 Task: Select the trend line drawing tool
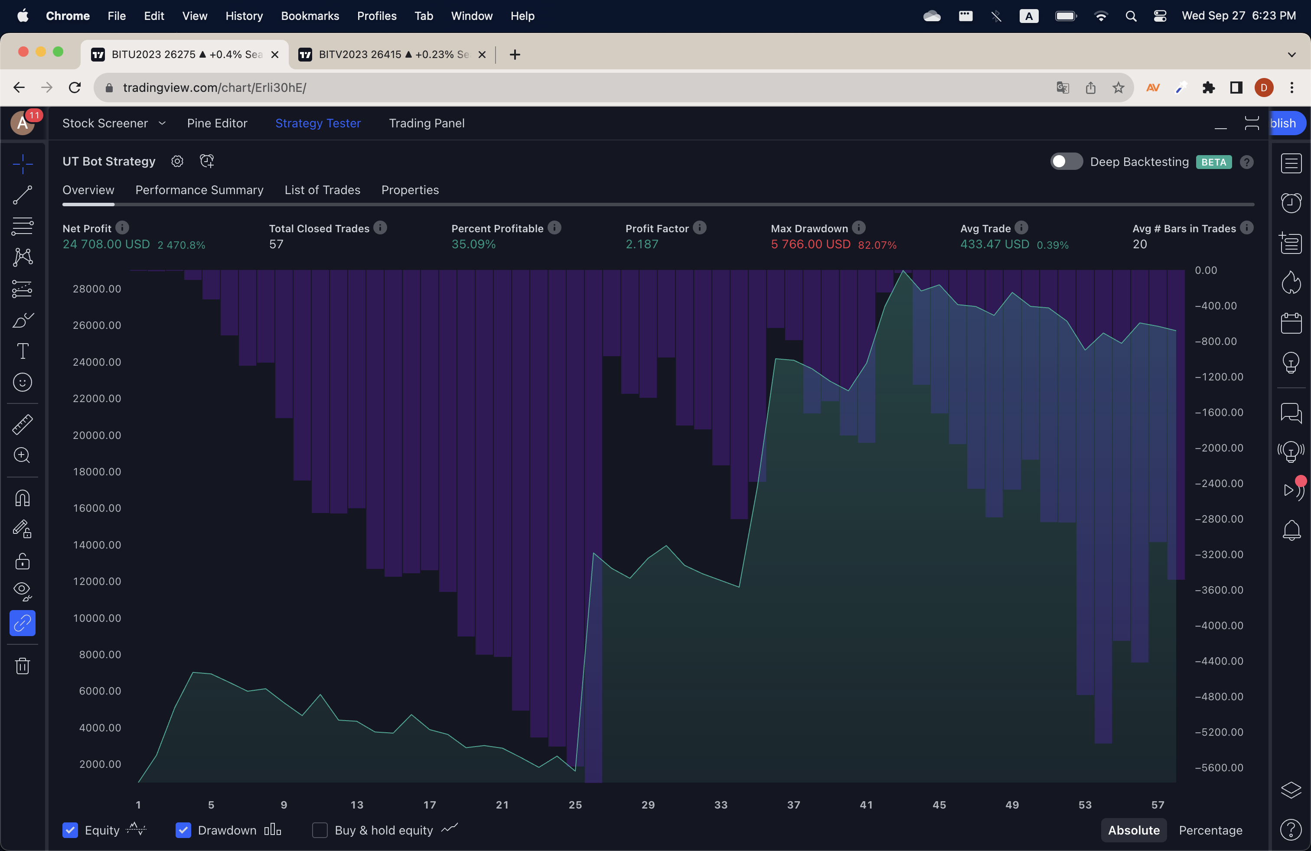tap(23, 195)
